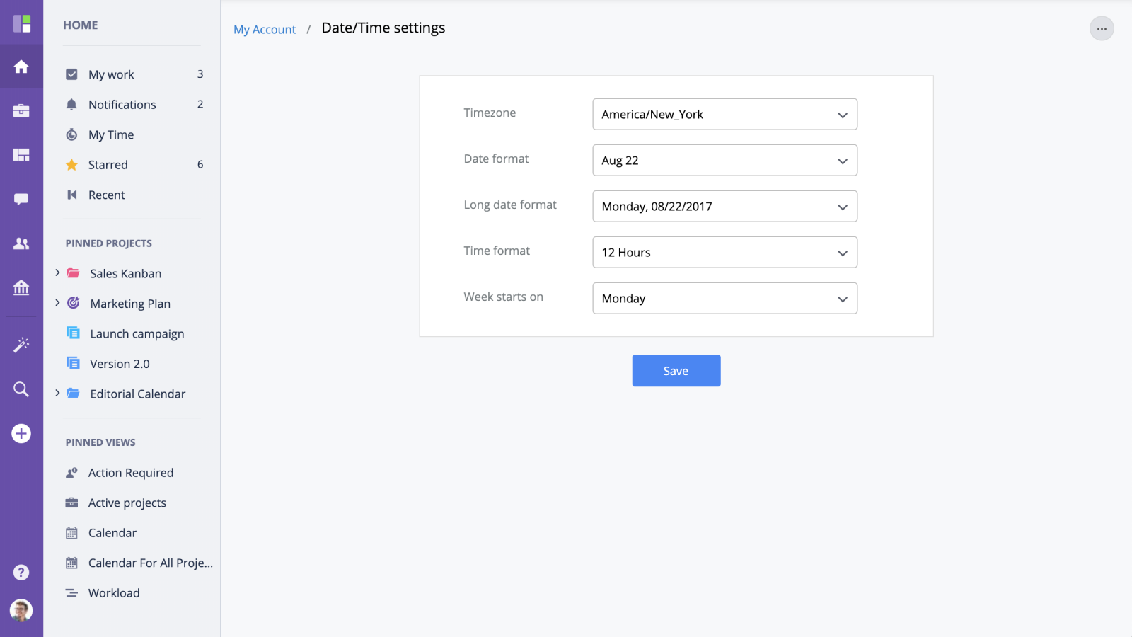Open the Week starts on dropdown
1132x637 pixels.
[724, 298]
